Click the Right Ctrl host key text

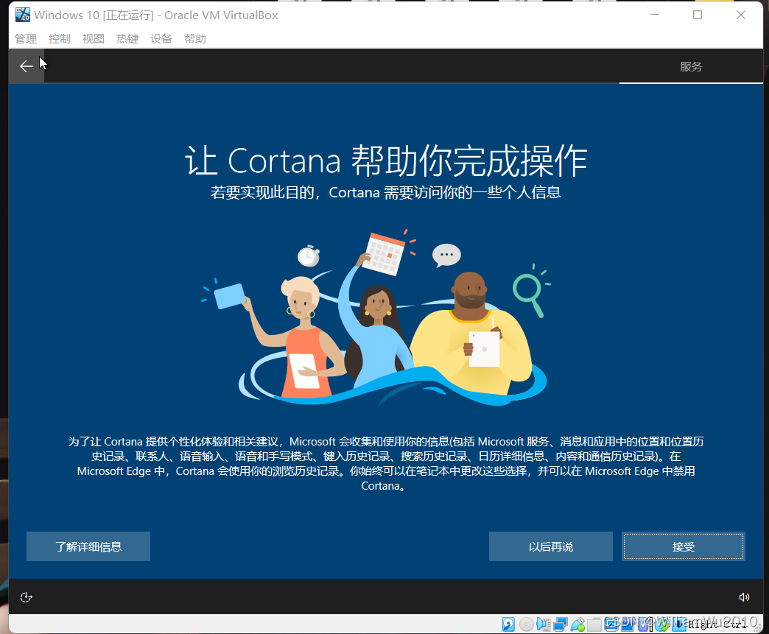tap(717, 624)
